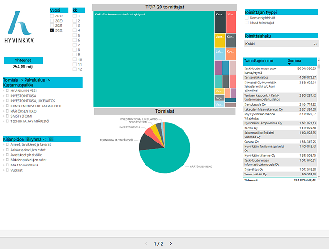Uncheck year 2022 filter

click(52, 30)
